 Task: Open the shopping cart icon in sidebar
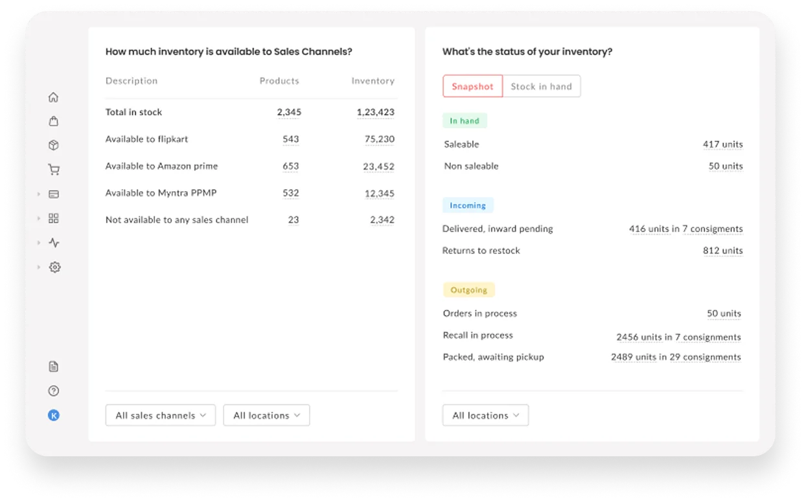pyautogui.click(x=54, y=170)
